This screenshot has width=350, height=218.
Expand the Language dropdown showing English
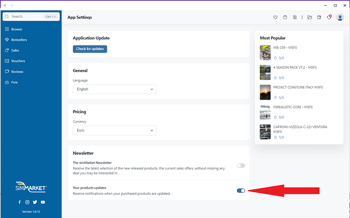115,89
